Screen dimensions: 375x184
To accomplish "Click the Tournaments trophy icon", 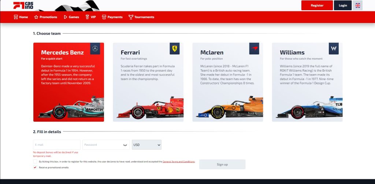I will 131,17.
